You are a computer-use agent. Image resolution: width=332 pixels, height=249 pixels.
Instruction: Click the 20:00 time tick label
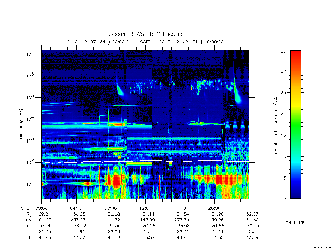[215, 208]
